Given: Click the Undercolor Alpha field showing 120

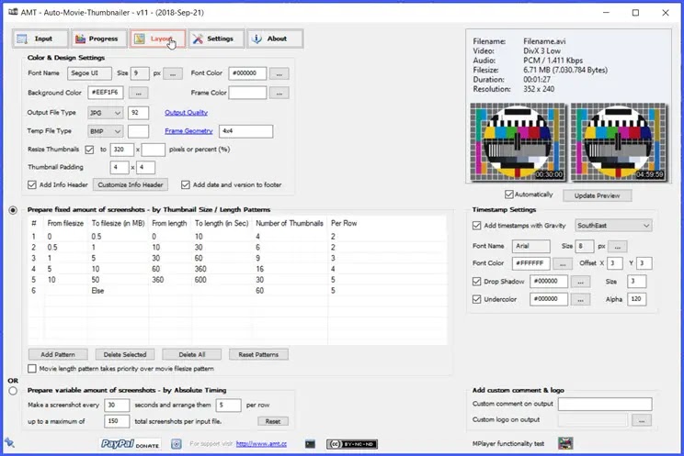Looking at the screenshot, I should click(637, 299).
